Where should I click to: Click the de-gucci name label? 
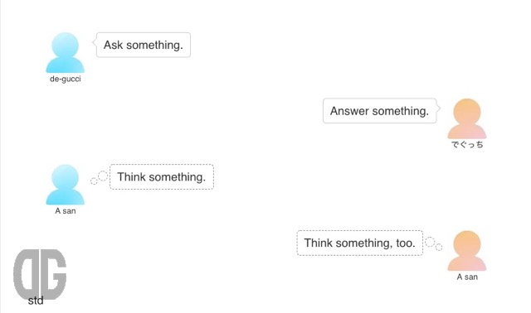tap(66, 79)
